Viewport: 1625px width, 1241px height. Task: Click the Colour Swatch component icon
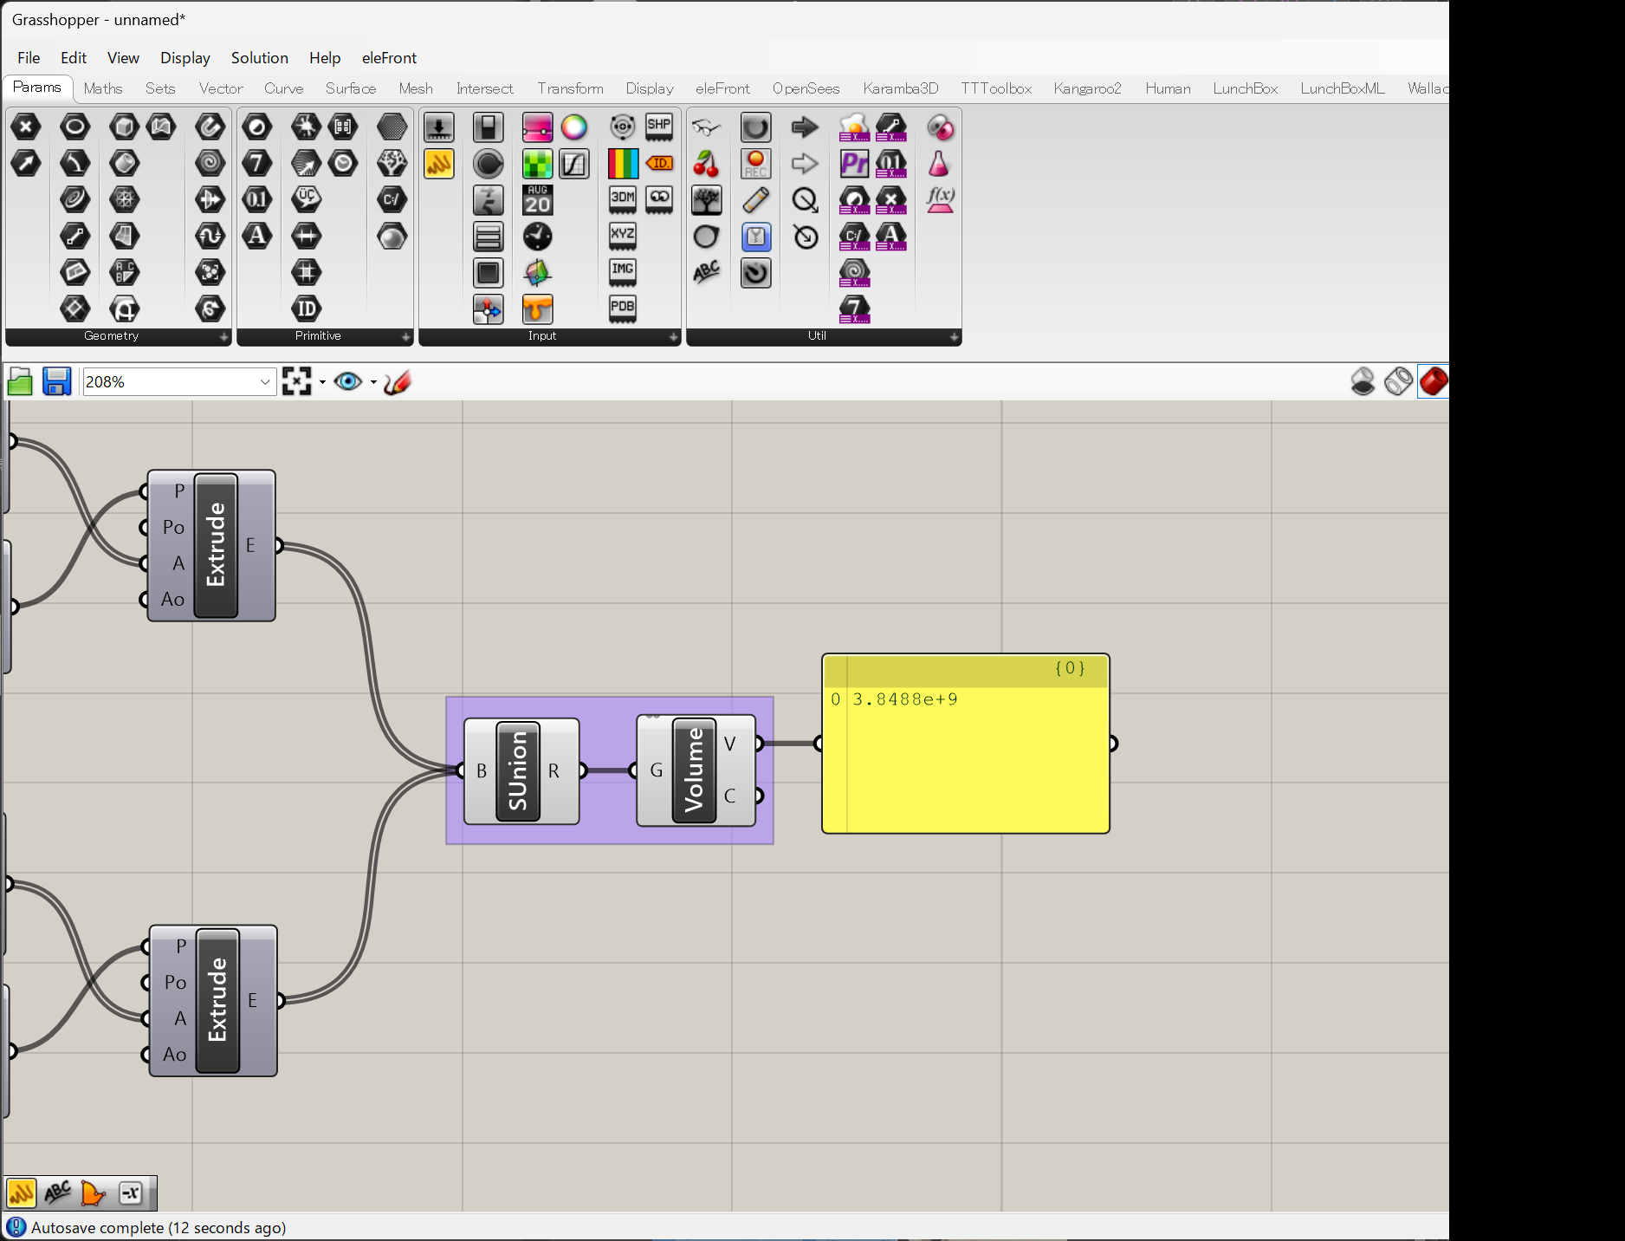537,164
